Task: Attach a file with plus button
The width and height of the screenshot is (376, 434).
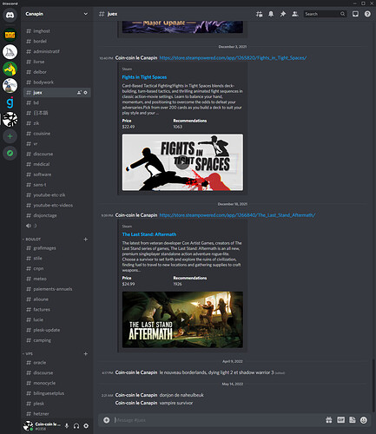Action: pos(107,420)
